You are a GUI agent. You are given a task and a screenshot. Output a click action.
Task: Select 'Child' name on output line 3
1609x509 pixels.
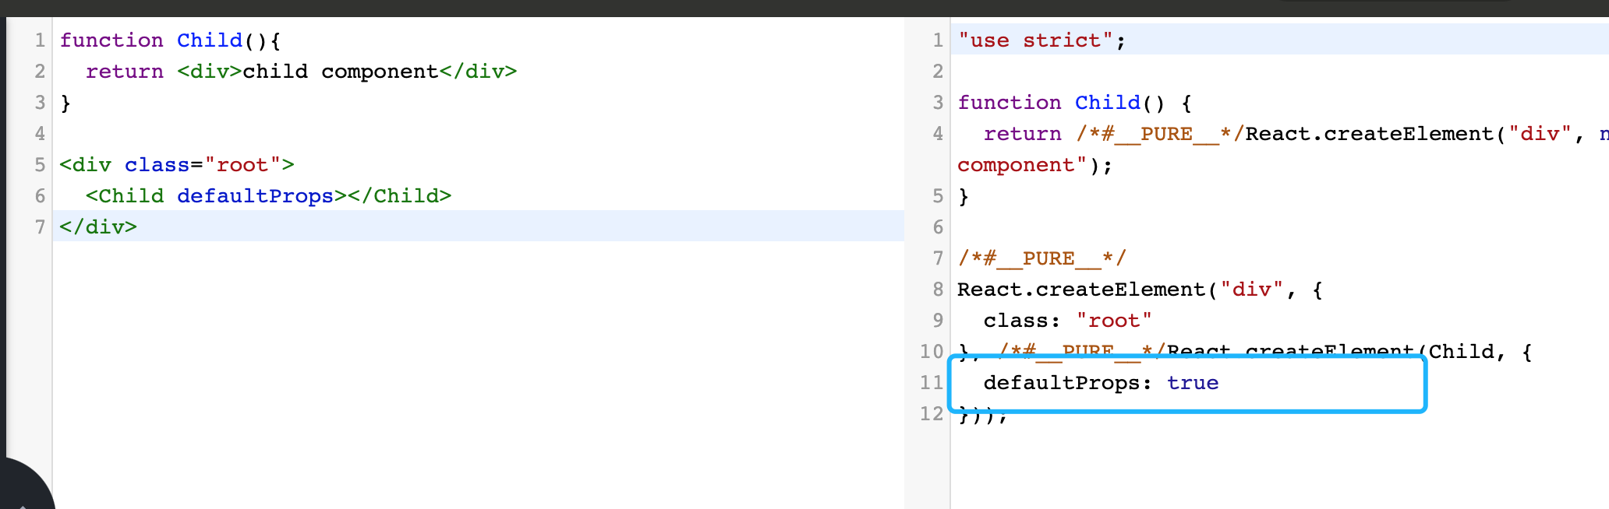tap(1108, 103)
